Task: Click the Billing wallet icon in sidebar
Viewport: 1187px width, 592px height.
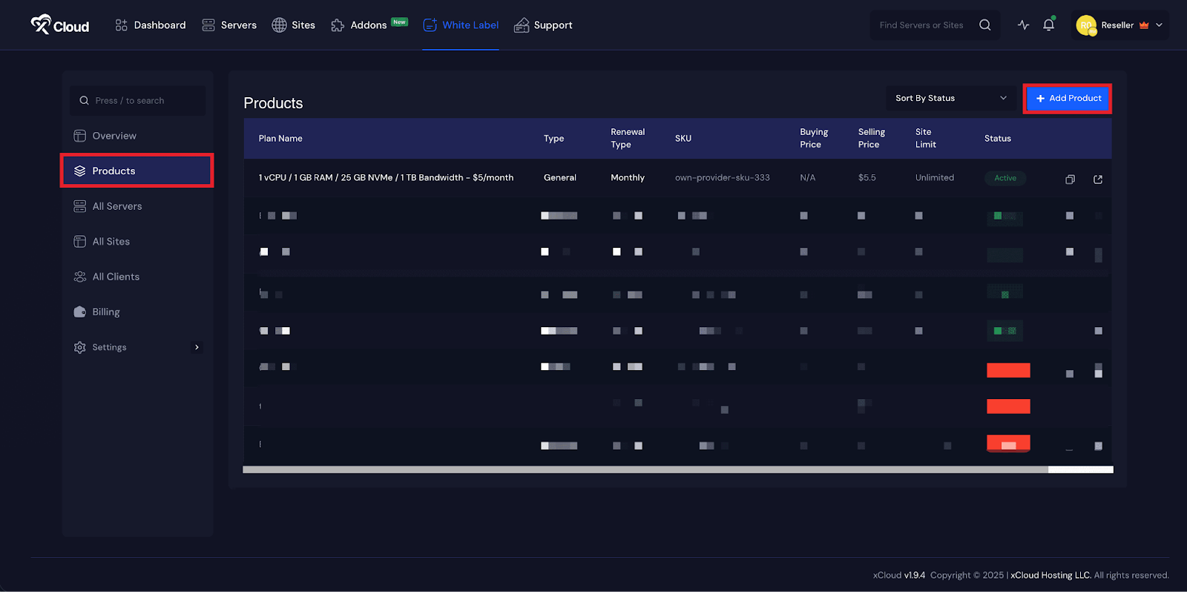Action: point(80,312)
